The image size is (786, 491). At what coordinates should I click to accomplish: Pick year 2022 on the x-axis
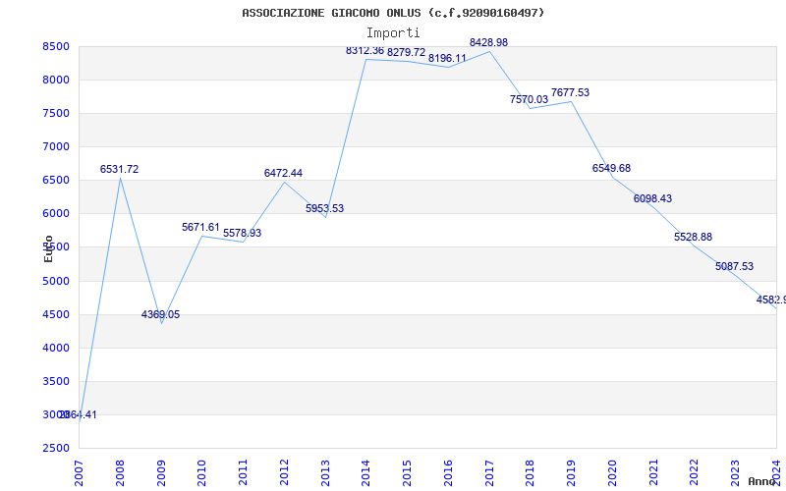(695, 473)
